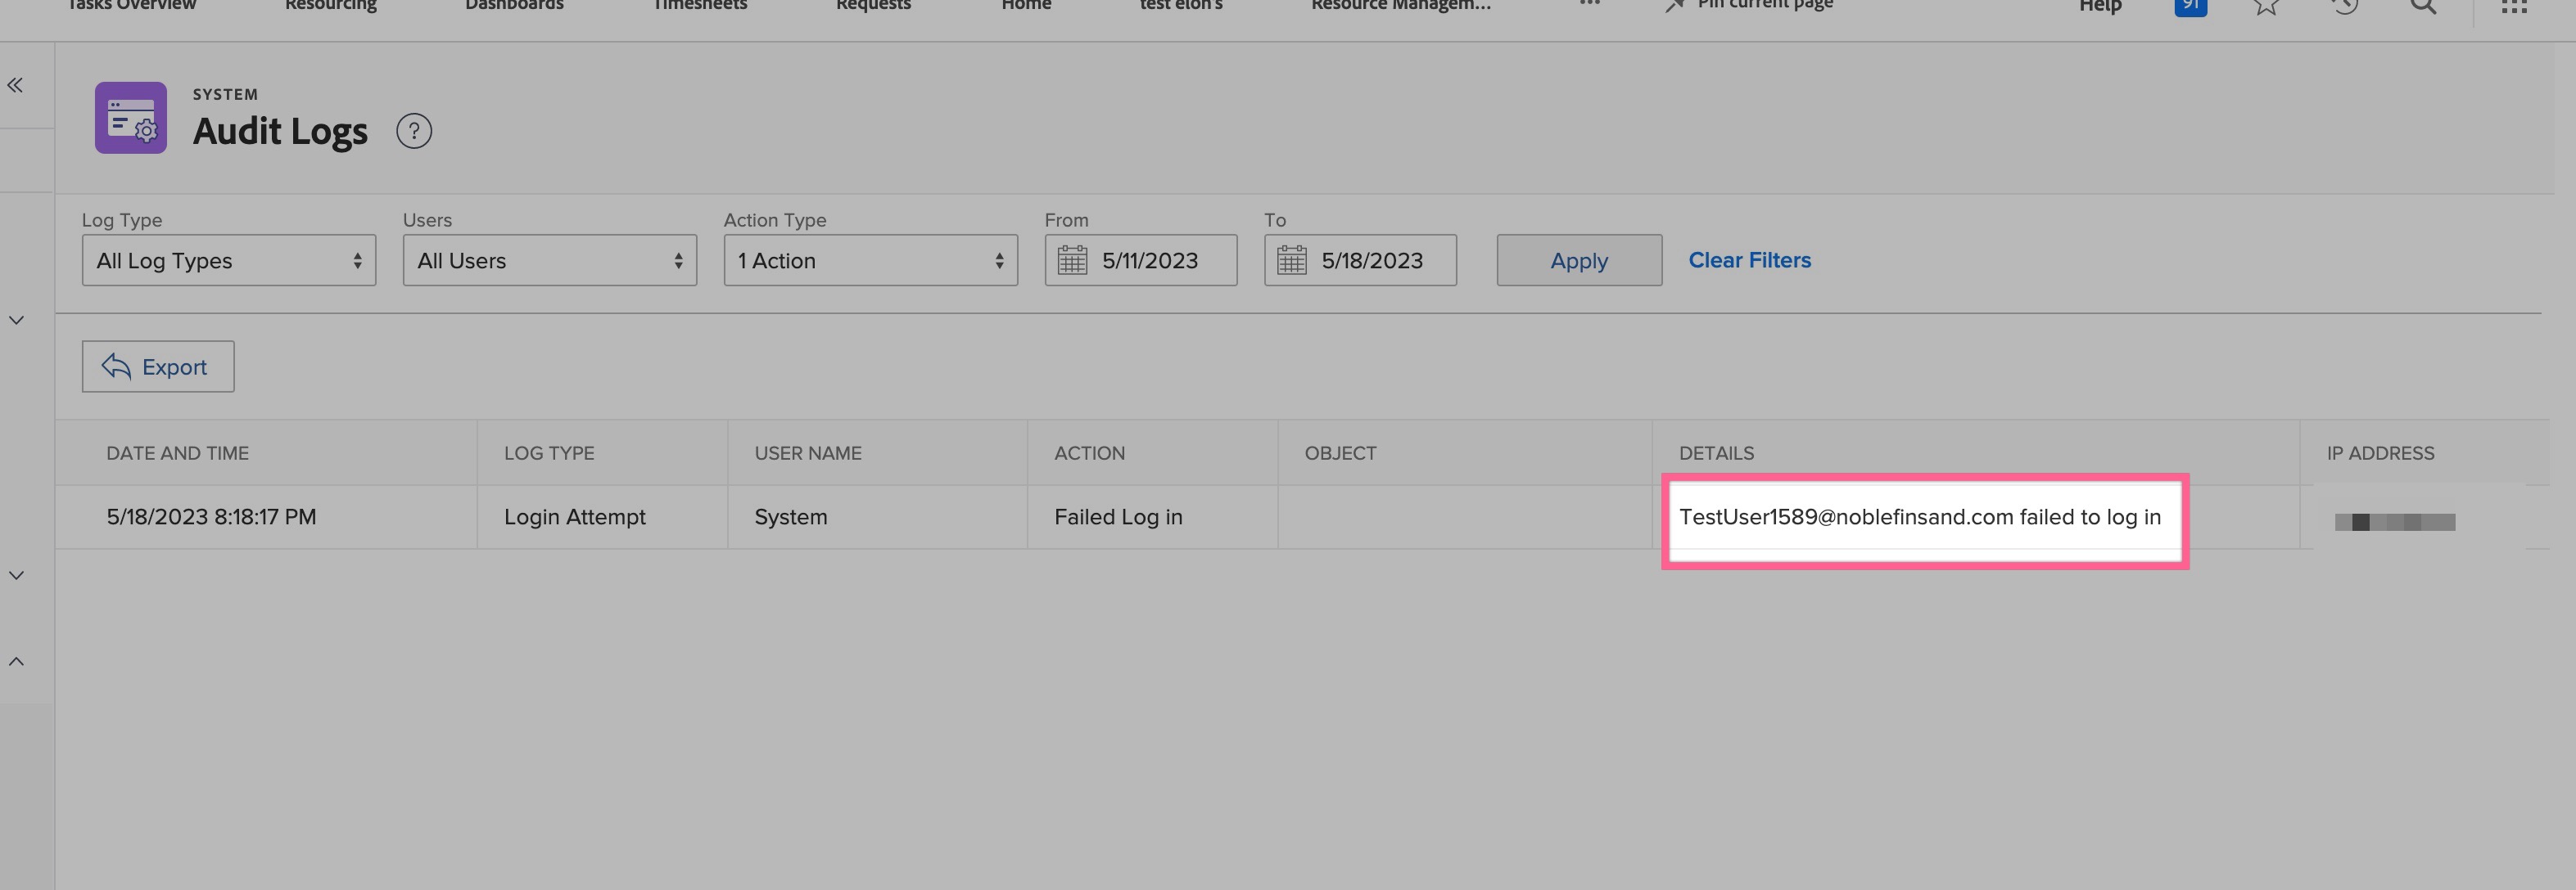Click the favorites star icon
Image resolution: width=2576 pixels, height=890 pixels.
click(2266, 6)
